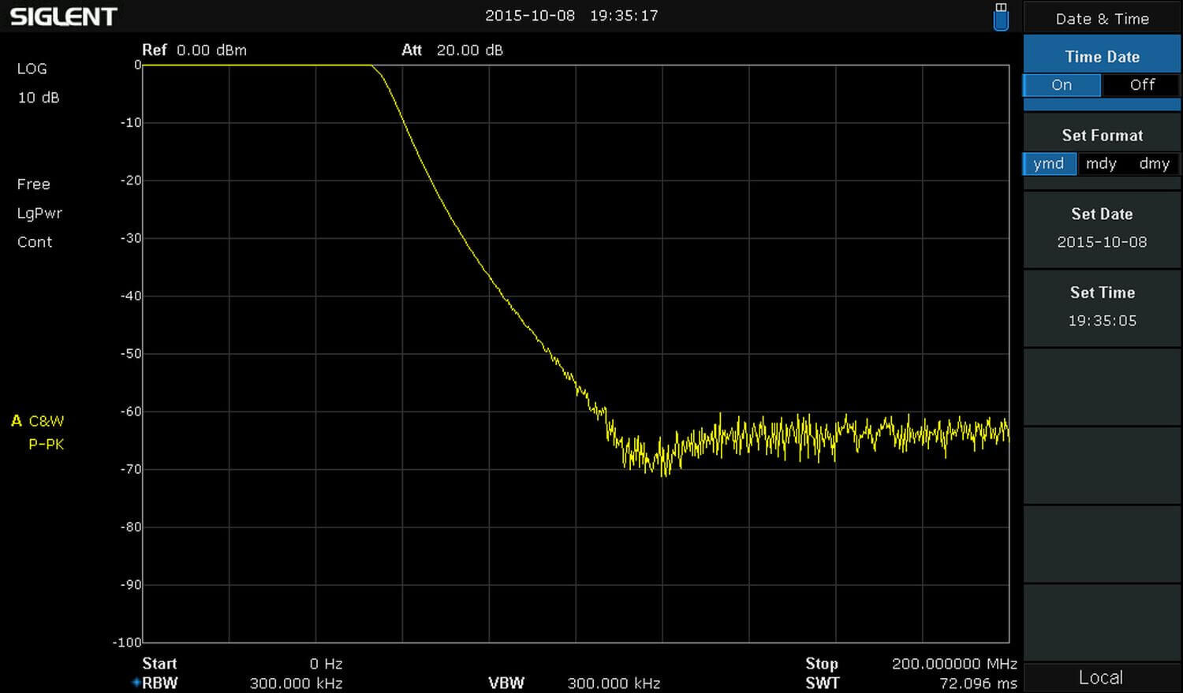The width and height of the screenshot is (1183, 693).
Task: Click the P-PK detector label
Action: [47, 445]
